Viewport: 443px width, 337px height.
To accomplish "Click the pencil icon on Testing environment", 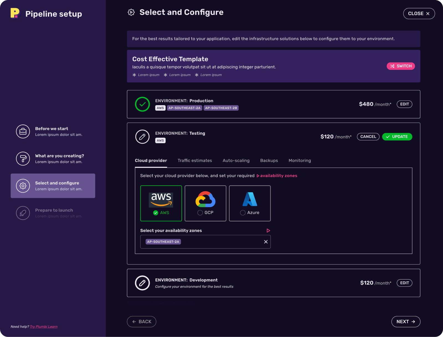I will [142, 137].
